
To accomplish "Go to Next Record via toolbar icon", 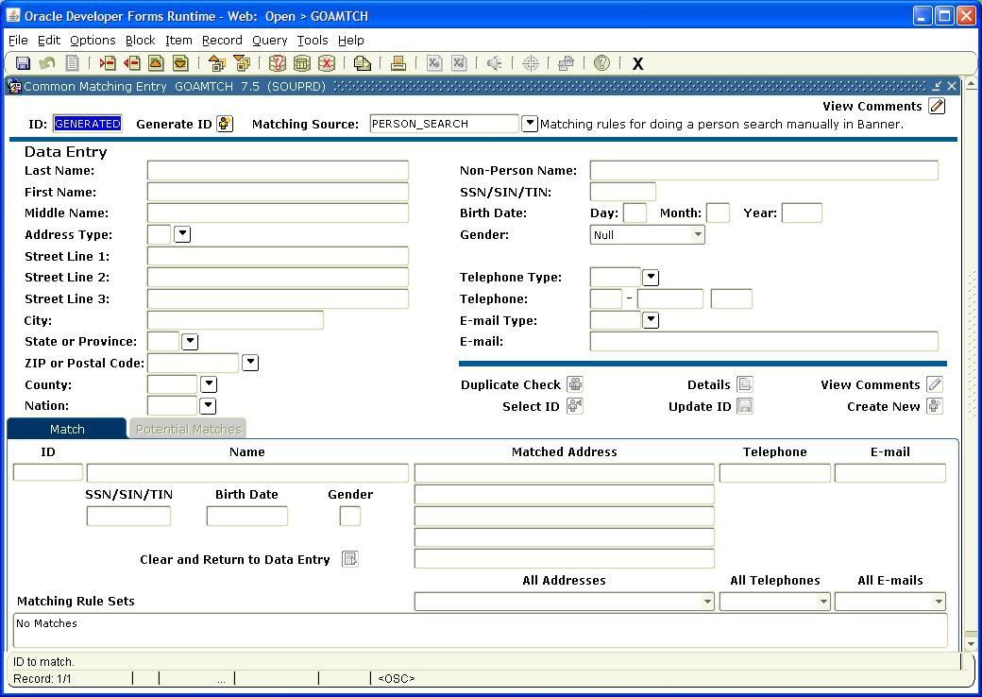I will tap(180, 63).
